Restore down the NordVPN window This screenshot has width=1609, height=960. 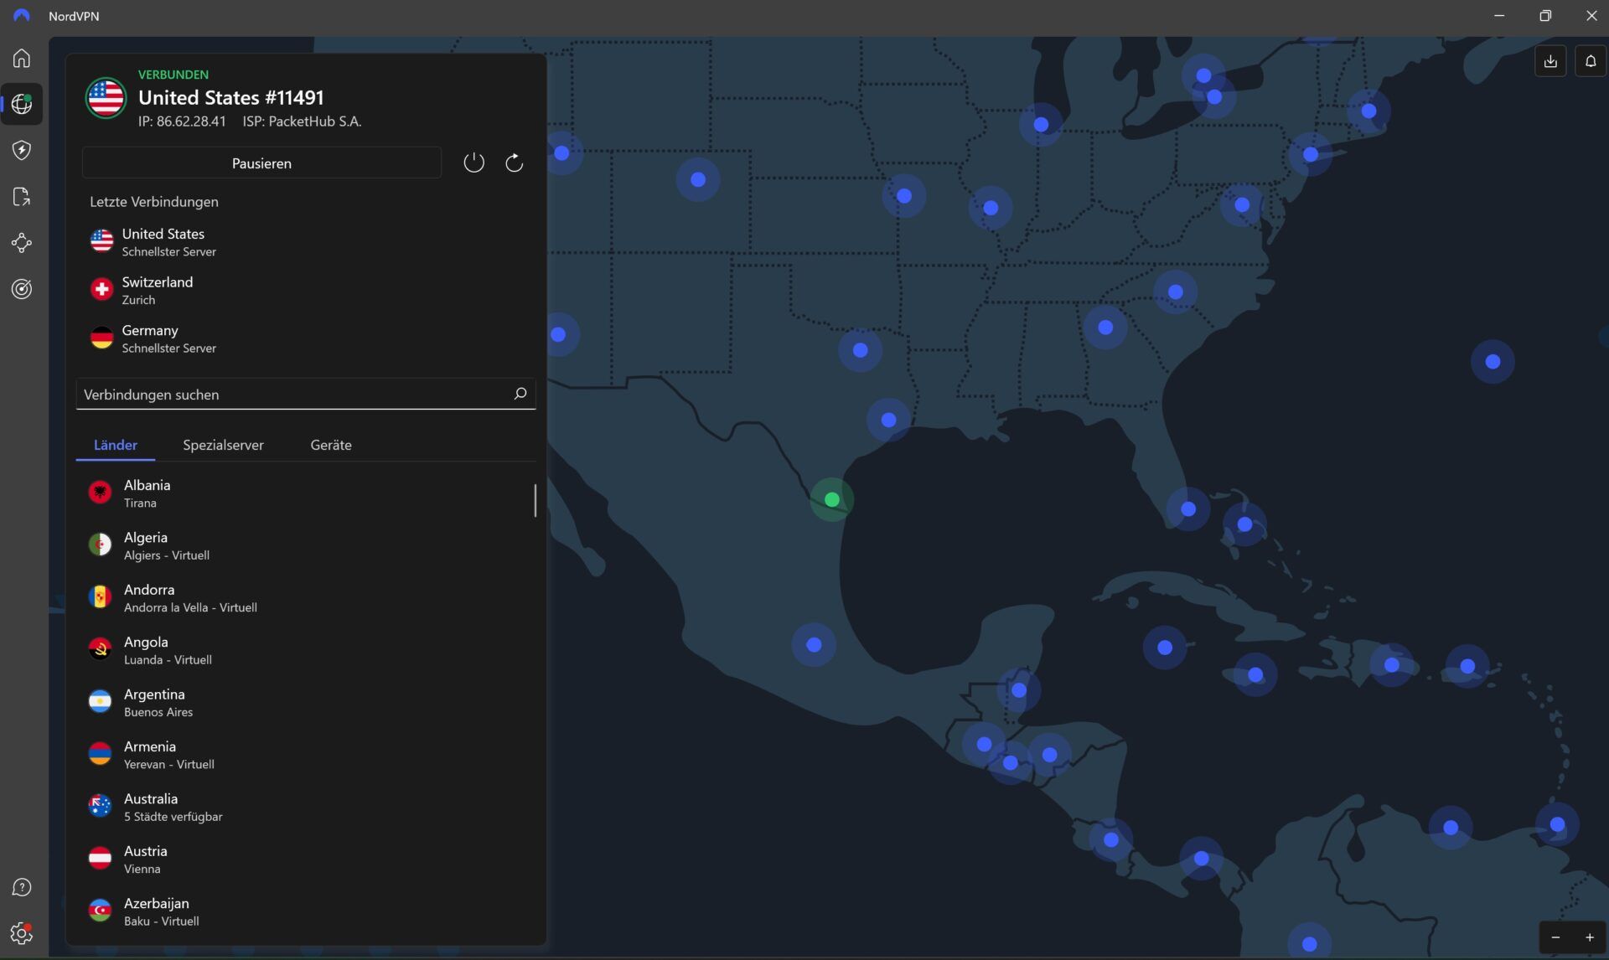1545,16
